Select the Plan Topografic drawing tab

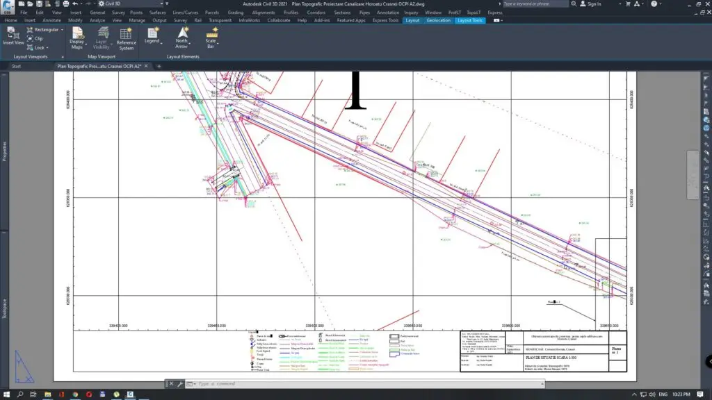[x=99, y=66]
